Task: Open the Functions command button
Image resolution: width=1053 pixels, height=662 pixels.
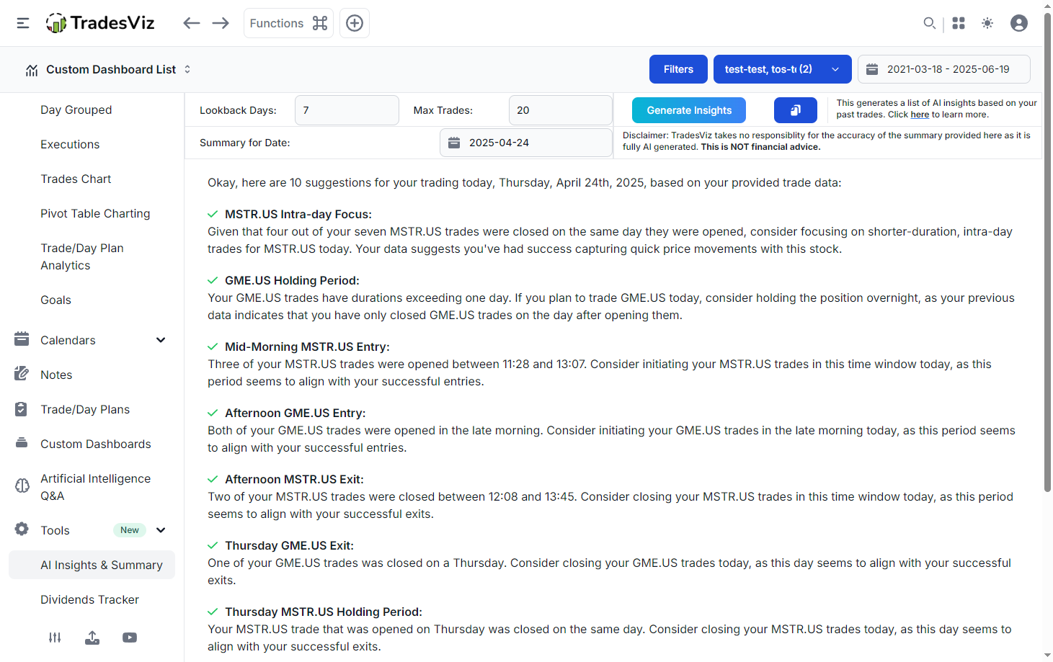Action: tap(288, 23)
